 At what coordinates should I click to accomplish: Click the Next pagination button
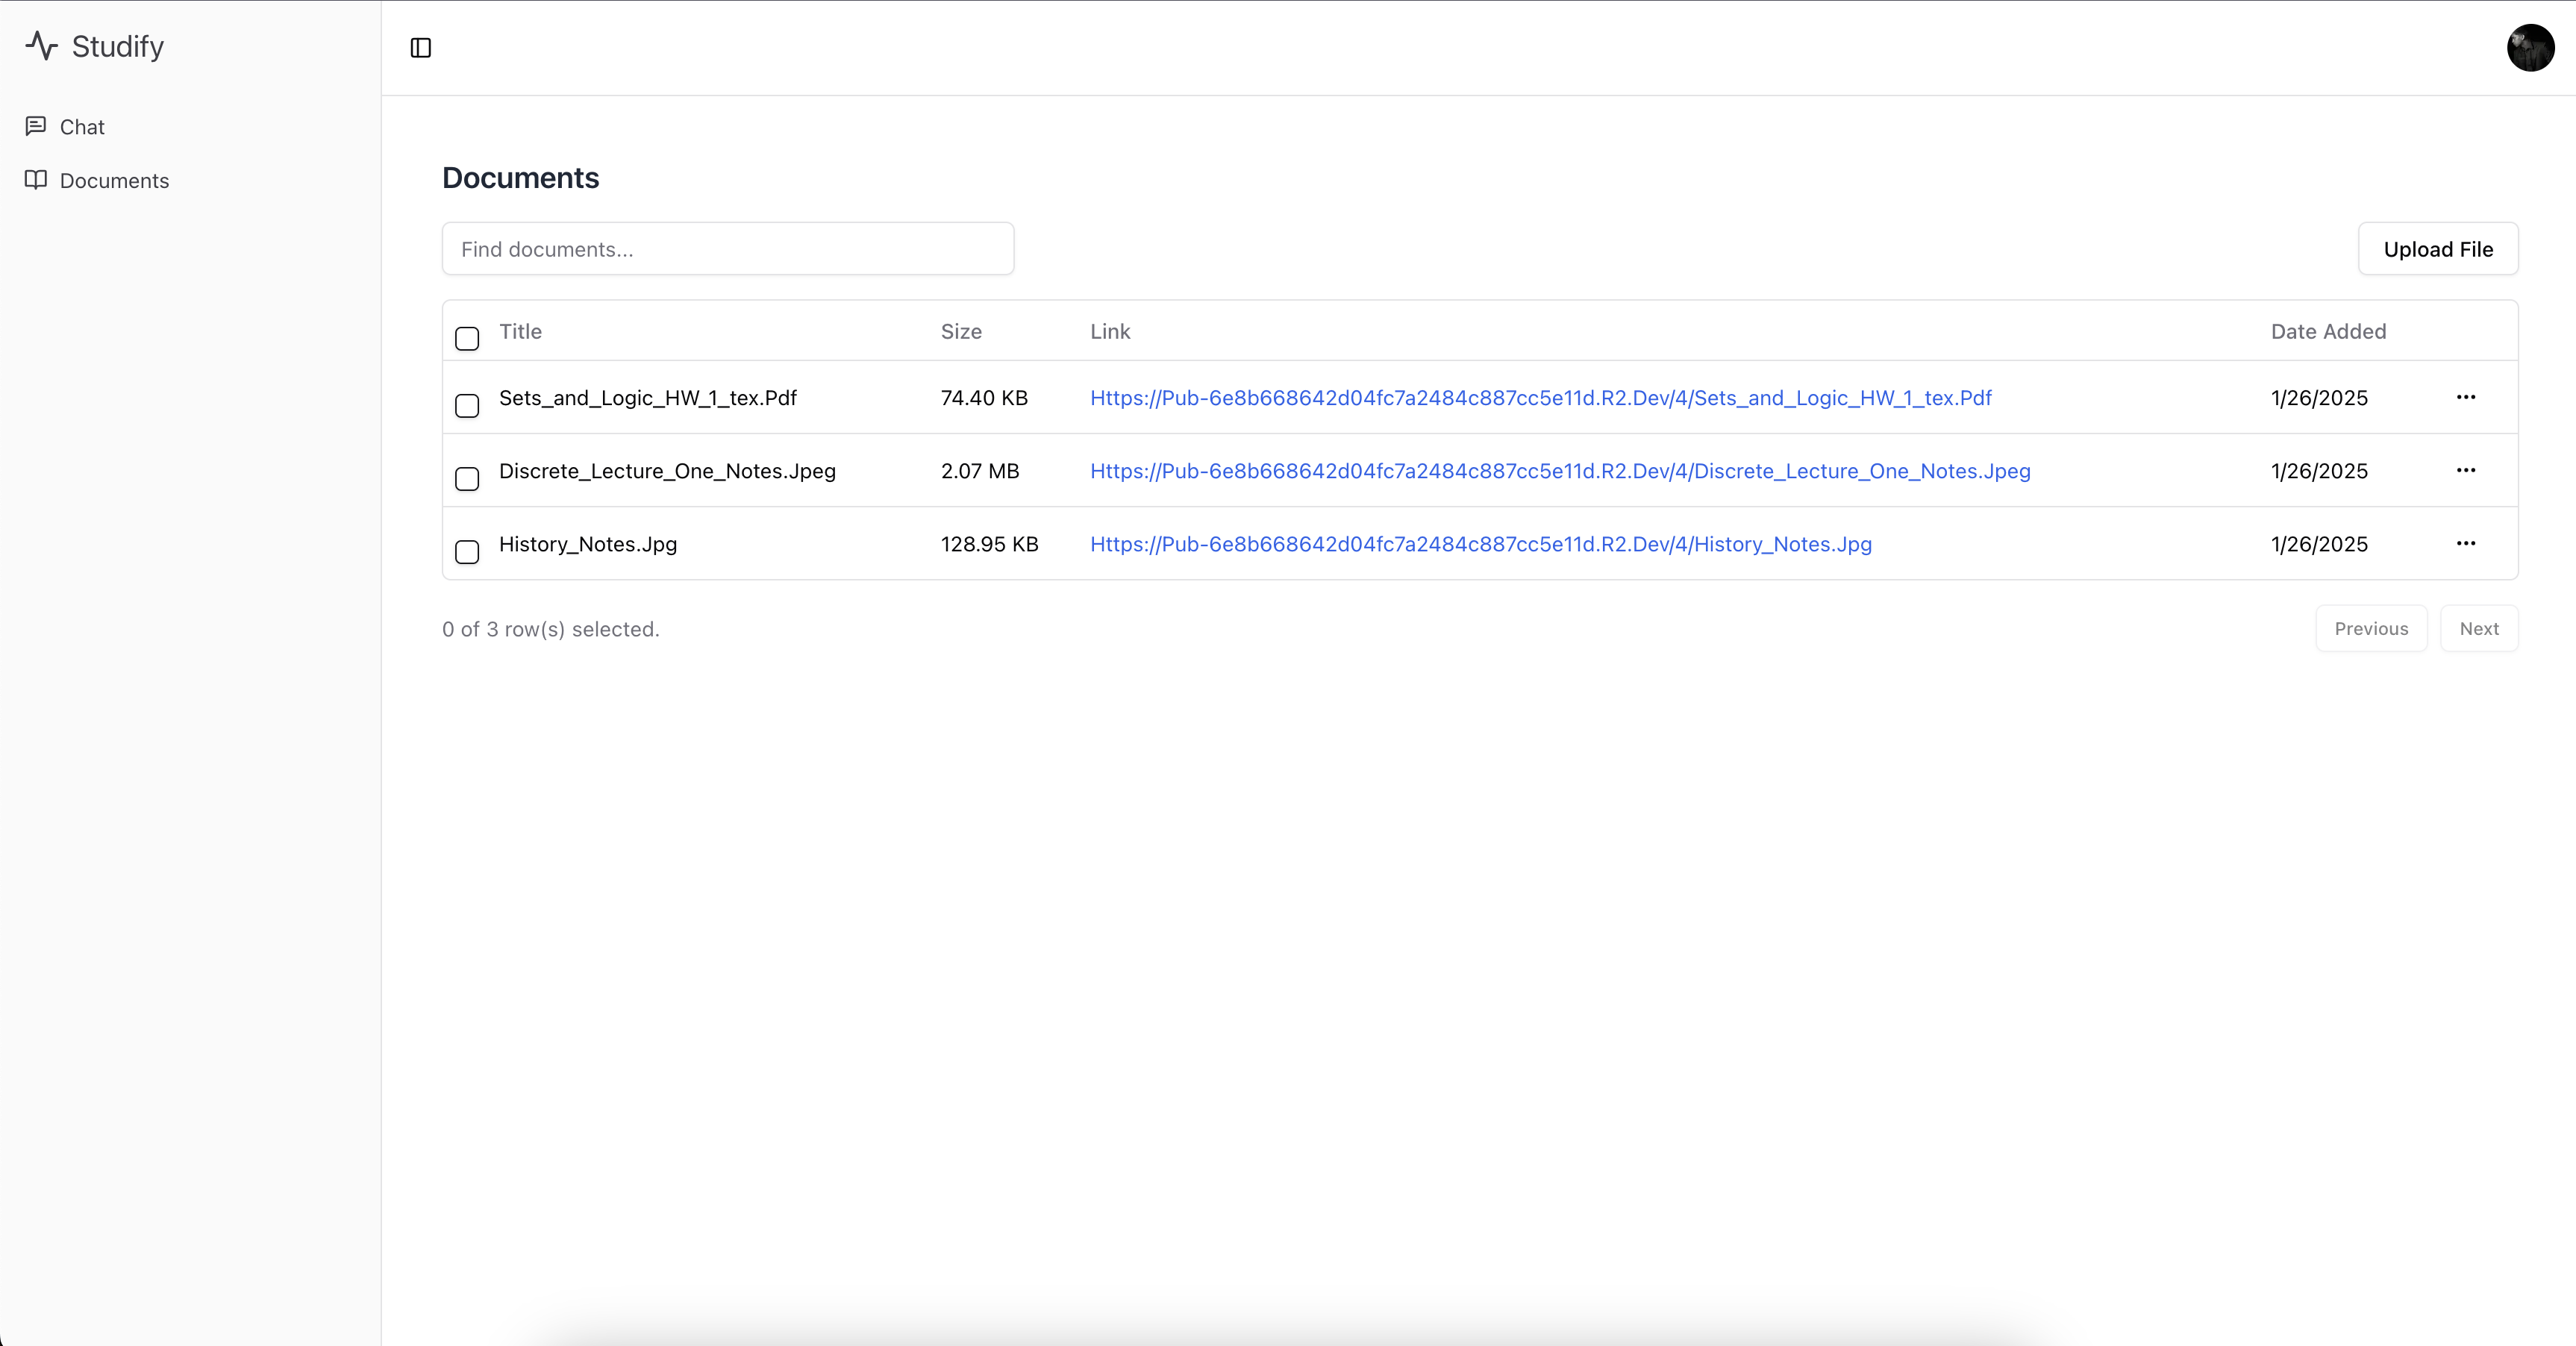click(x=2478, y=629)
